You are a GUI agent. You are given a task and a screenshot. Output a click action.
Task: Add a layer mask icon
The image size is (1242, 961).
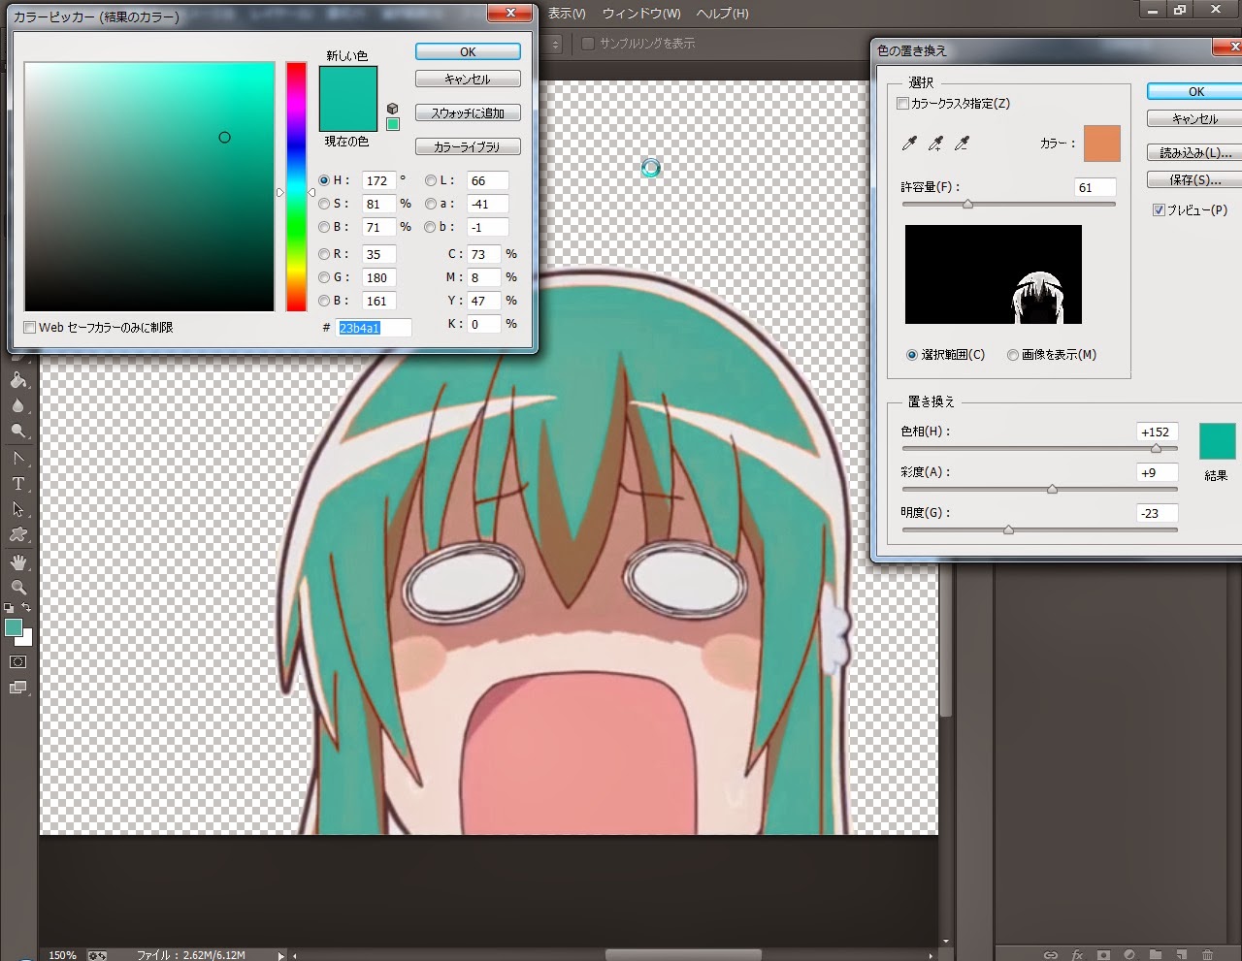click(x=1103, y=954)
